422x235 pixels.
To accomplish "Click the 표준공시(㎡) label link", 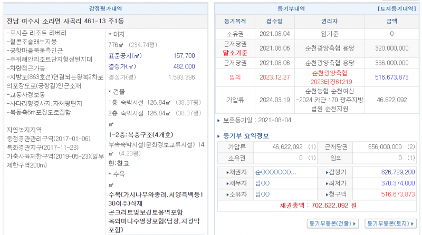I will pos(124,55).
